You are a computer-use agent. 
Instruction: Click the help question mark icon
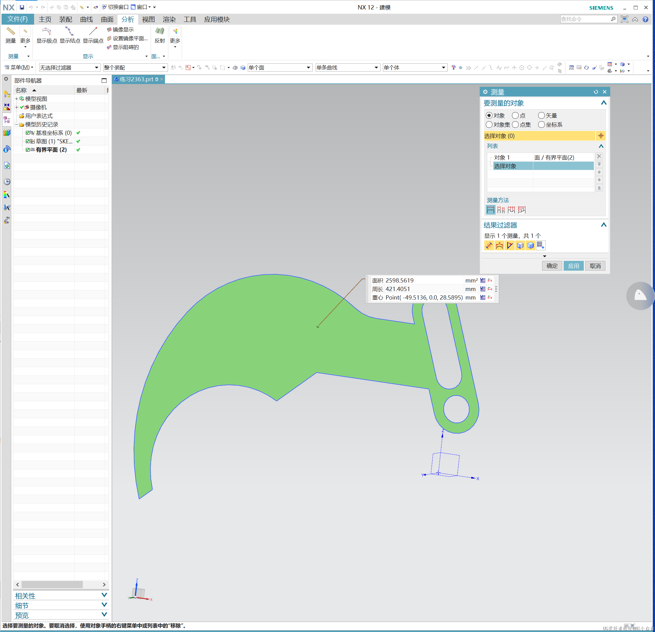coord(645,19)
